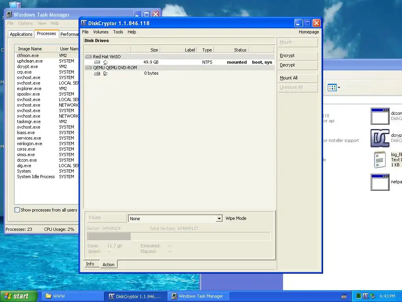402x302 pixels.
Task: Select the taskmgr.exe process row
Action: (47, 122)
